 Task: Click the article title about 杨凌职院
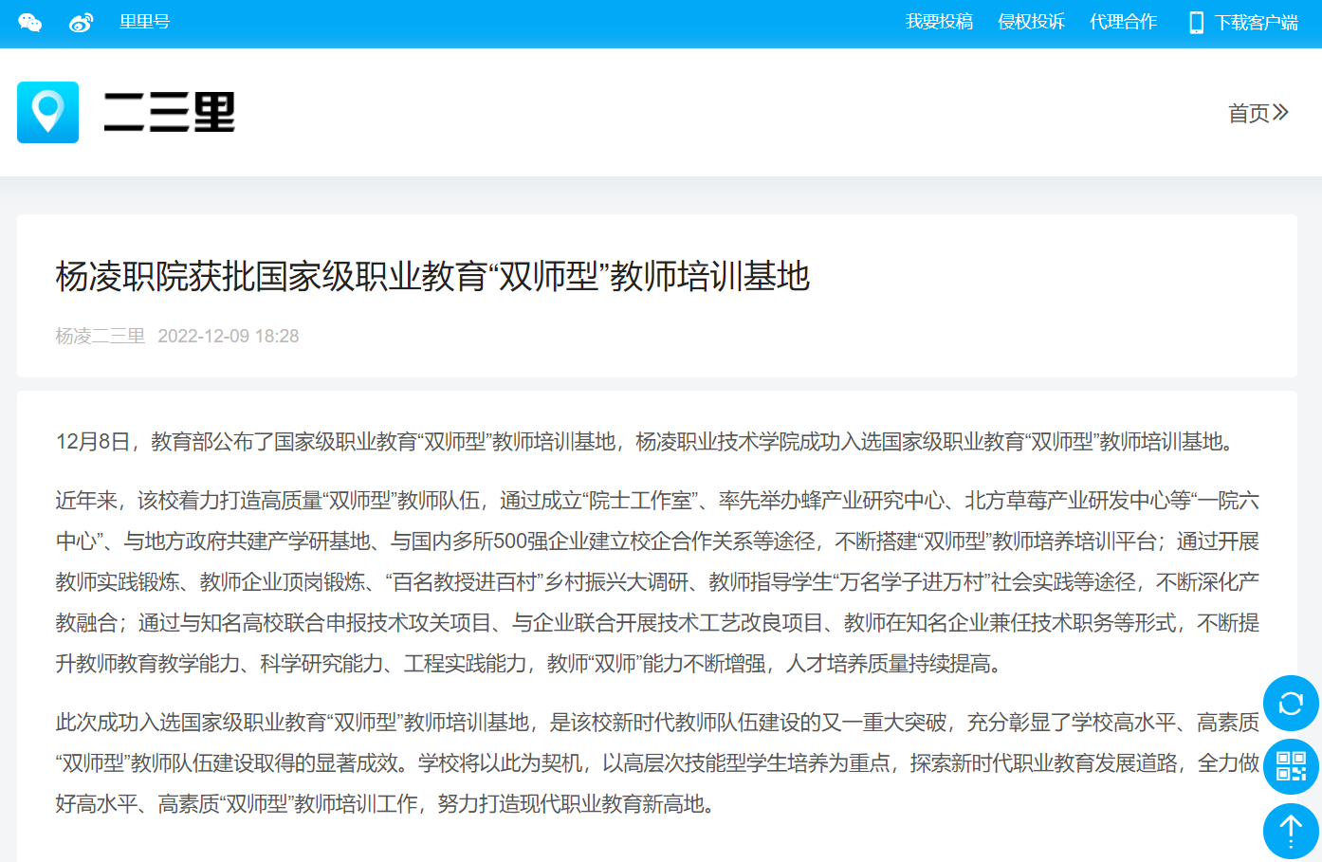432,276
